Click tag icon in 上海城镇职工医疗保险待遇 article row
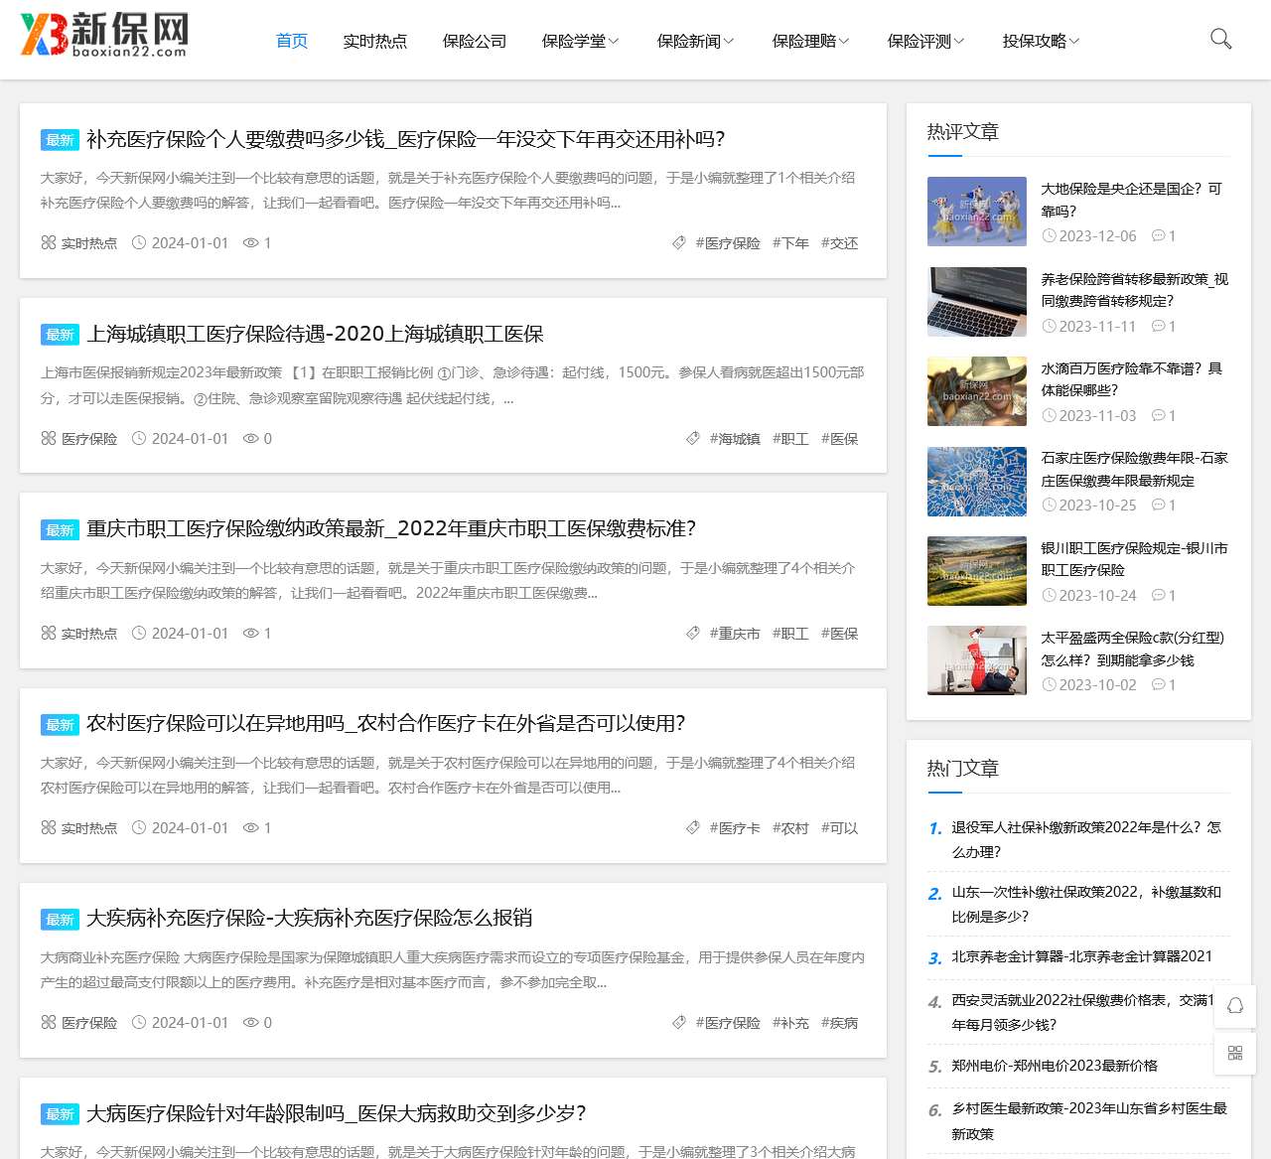Viewport: 1271px width, 1159px height. pyautogui.click(x=693, y=438)
